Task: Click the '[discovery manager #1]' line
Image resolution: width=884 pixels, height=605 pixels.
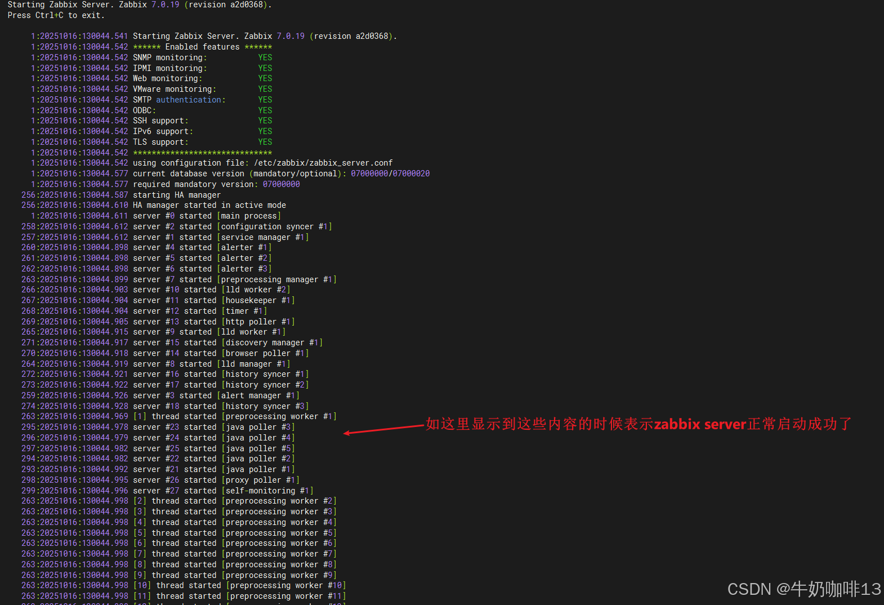Action: coord(172,342)
